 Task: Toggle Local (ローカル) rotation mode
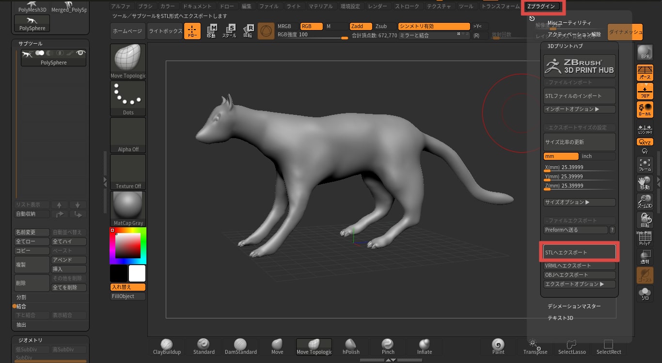click(645, 110)
